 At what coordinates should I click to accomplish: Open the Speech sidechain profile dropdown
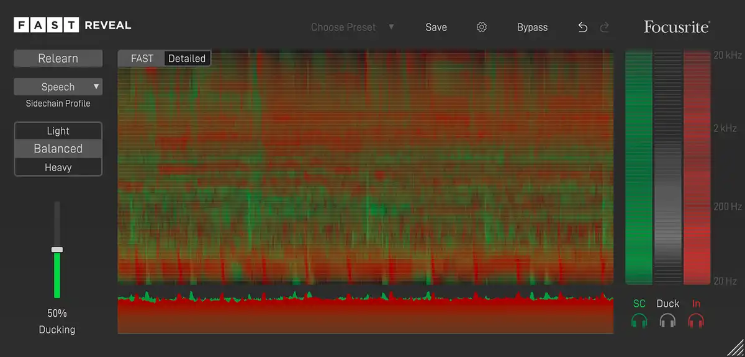tap(58, 87)
